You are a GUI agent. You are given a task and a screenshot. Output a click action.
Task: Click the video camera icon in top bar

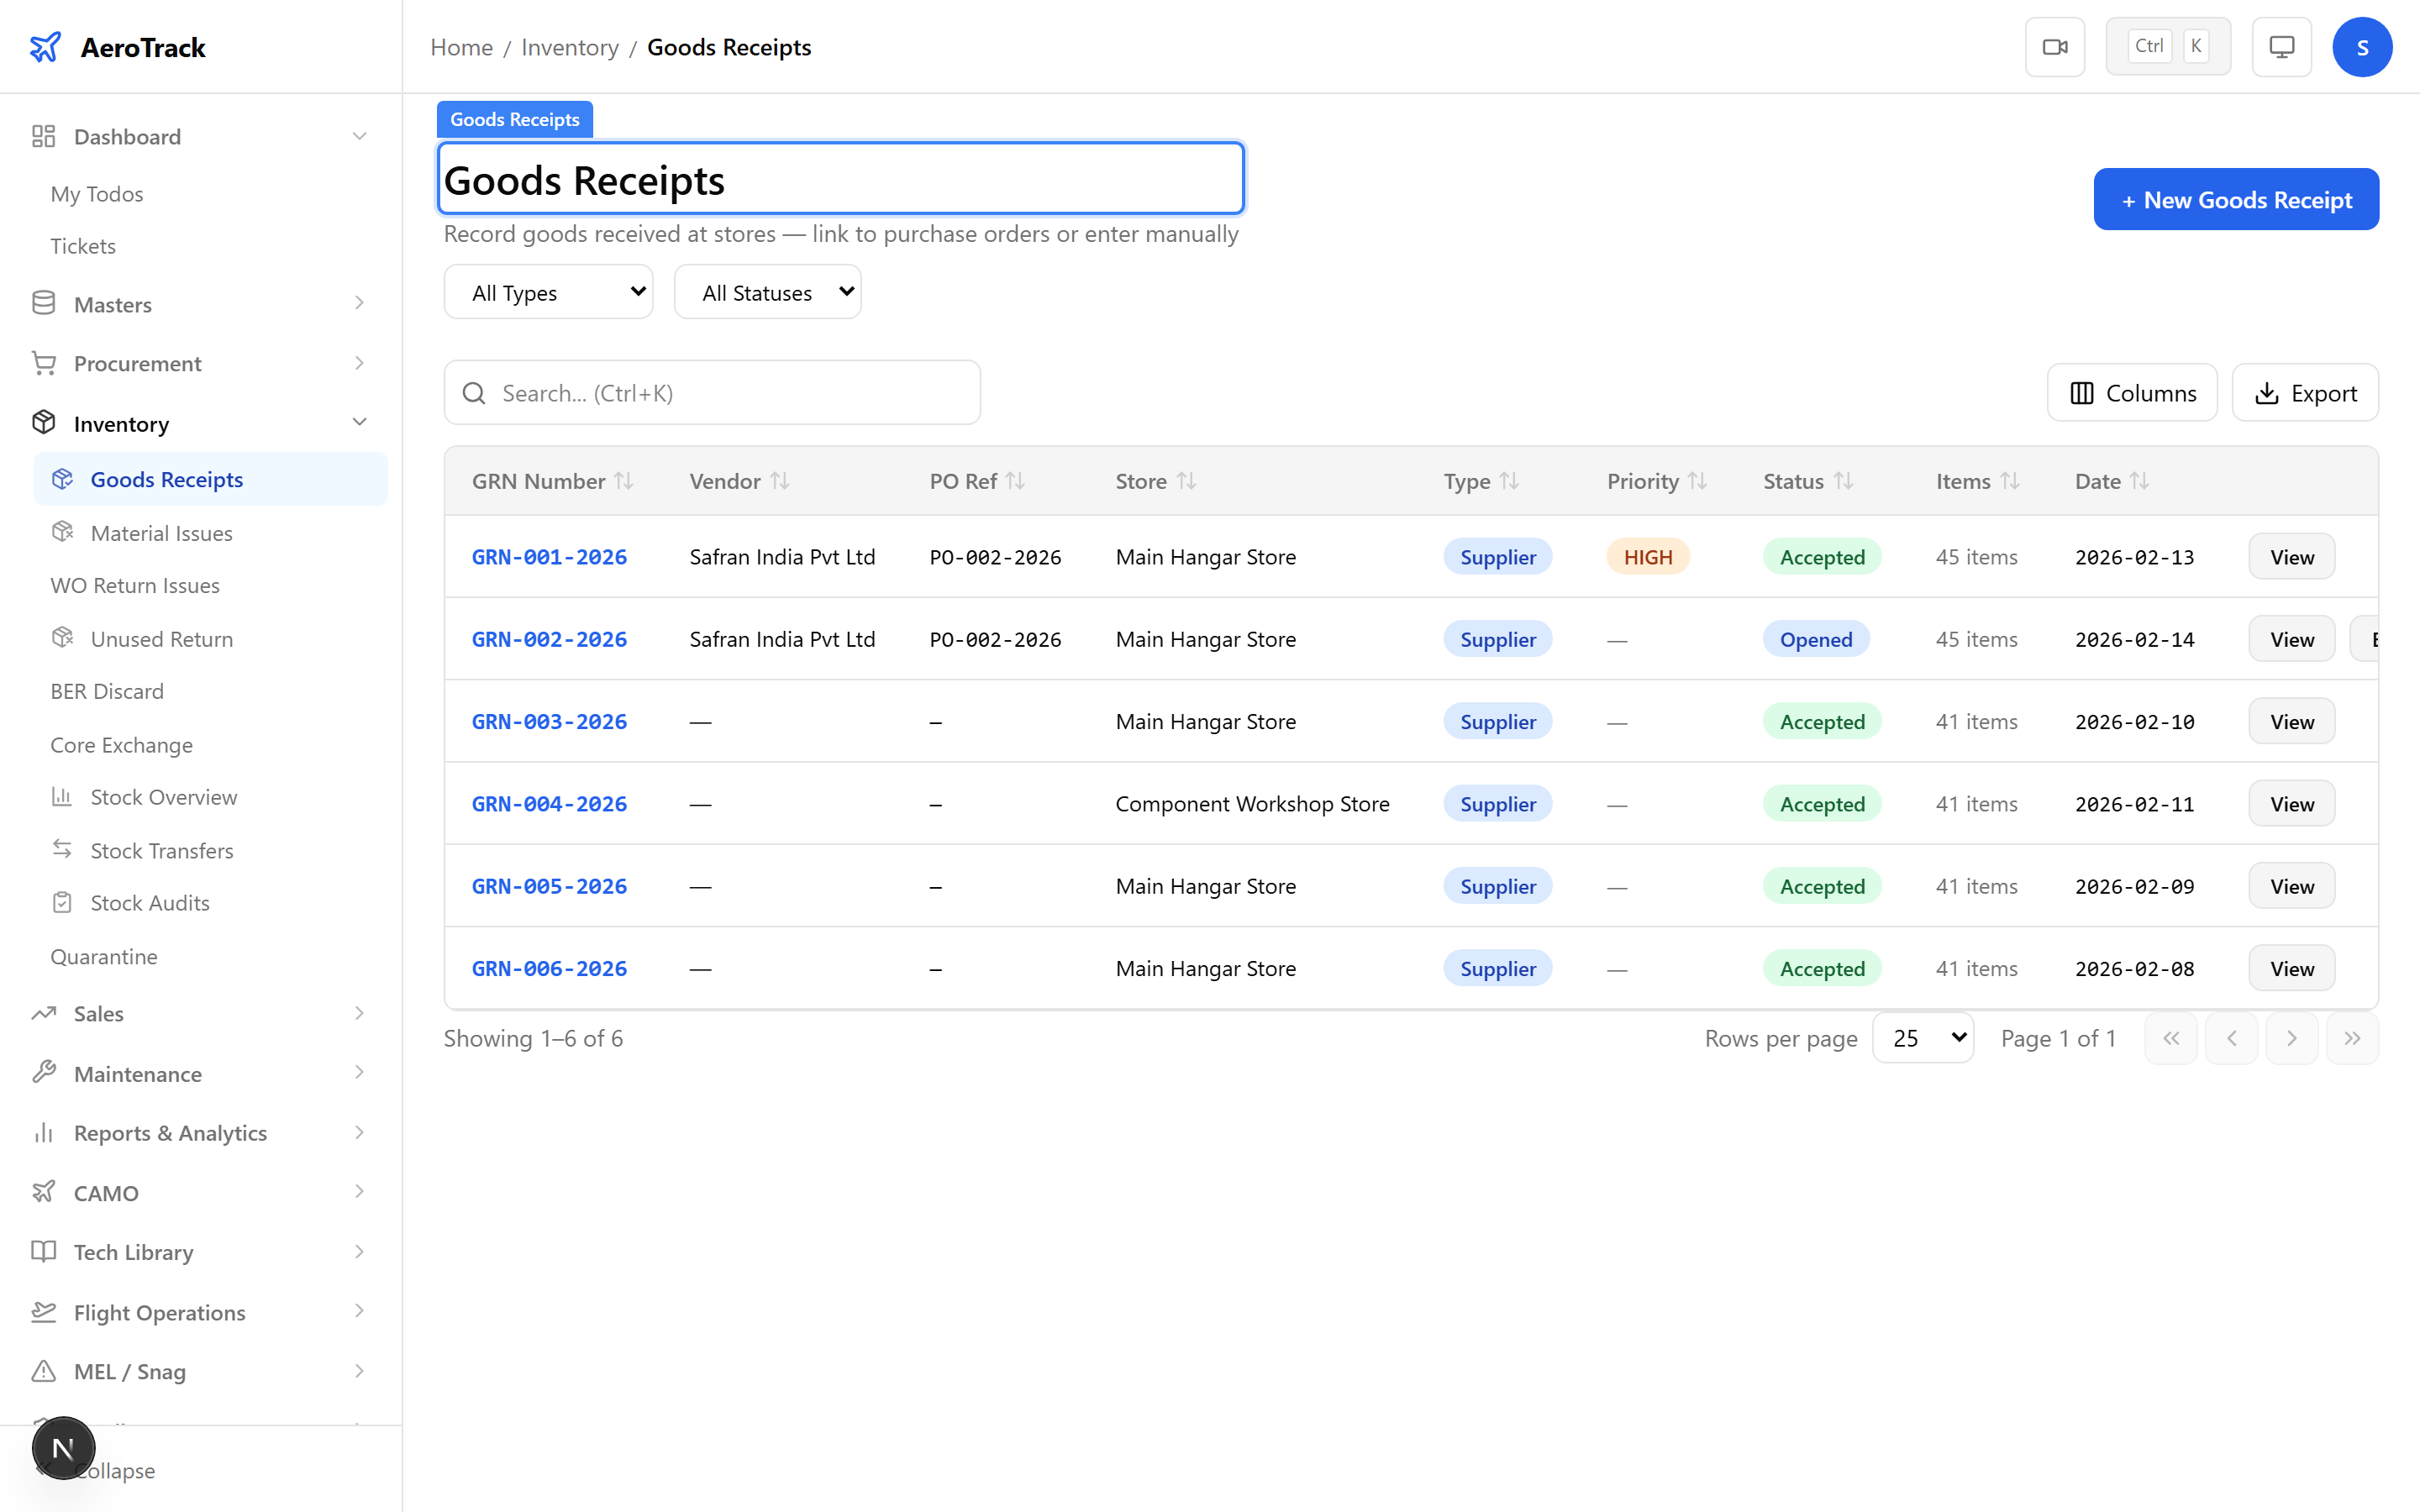pyautogui.click(x=2055, y=46)
